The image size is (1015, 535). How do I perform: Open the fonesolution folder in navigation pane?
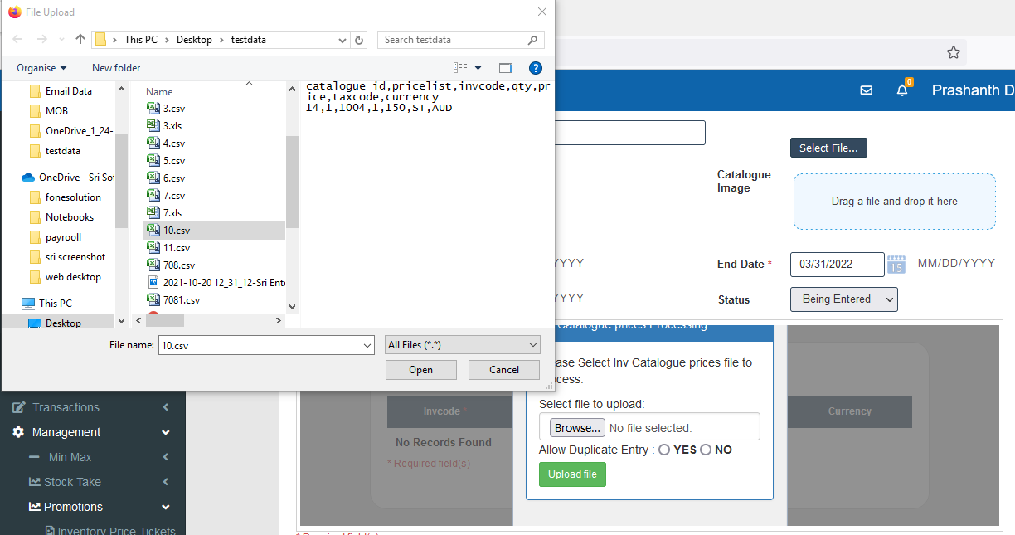pos(73,197)
